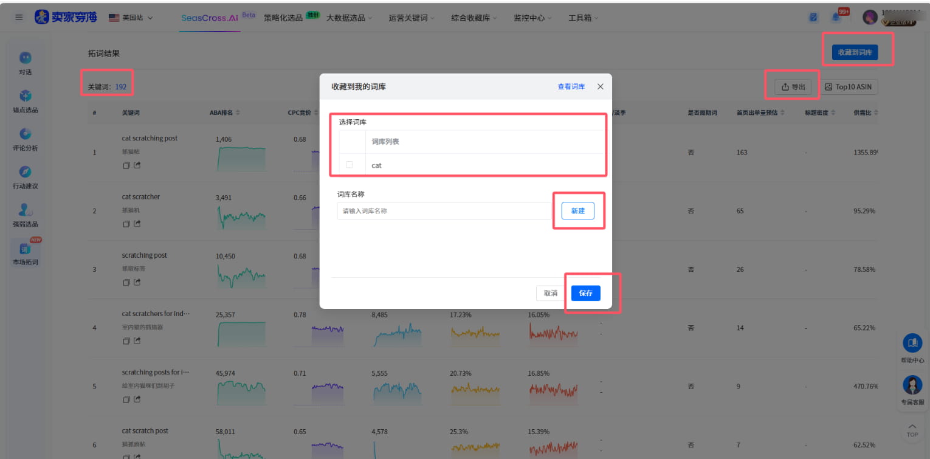Open the 美国站 site selector dropdown
The image size is (930, 459).
129,18
